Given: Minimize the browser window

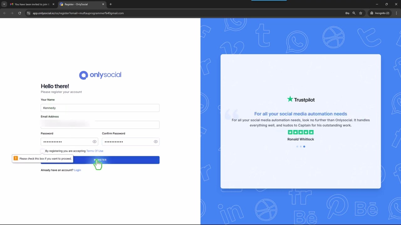Looking at the screenshot, I should click(377, 4).
